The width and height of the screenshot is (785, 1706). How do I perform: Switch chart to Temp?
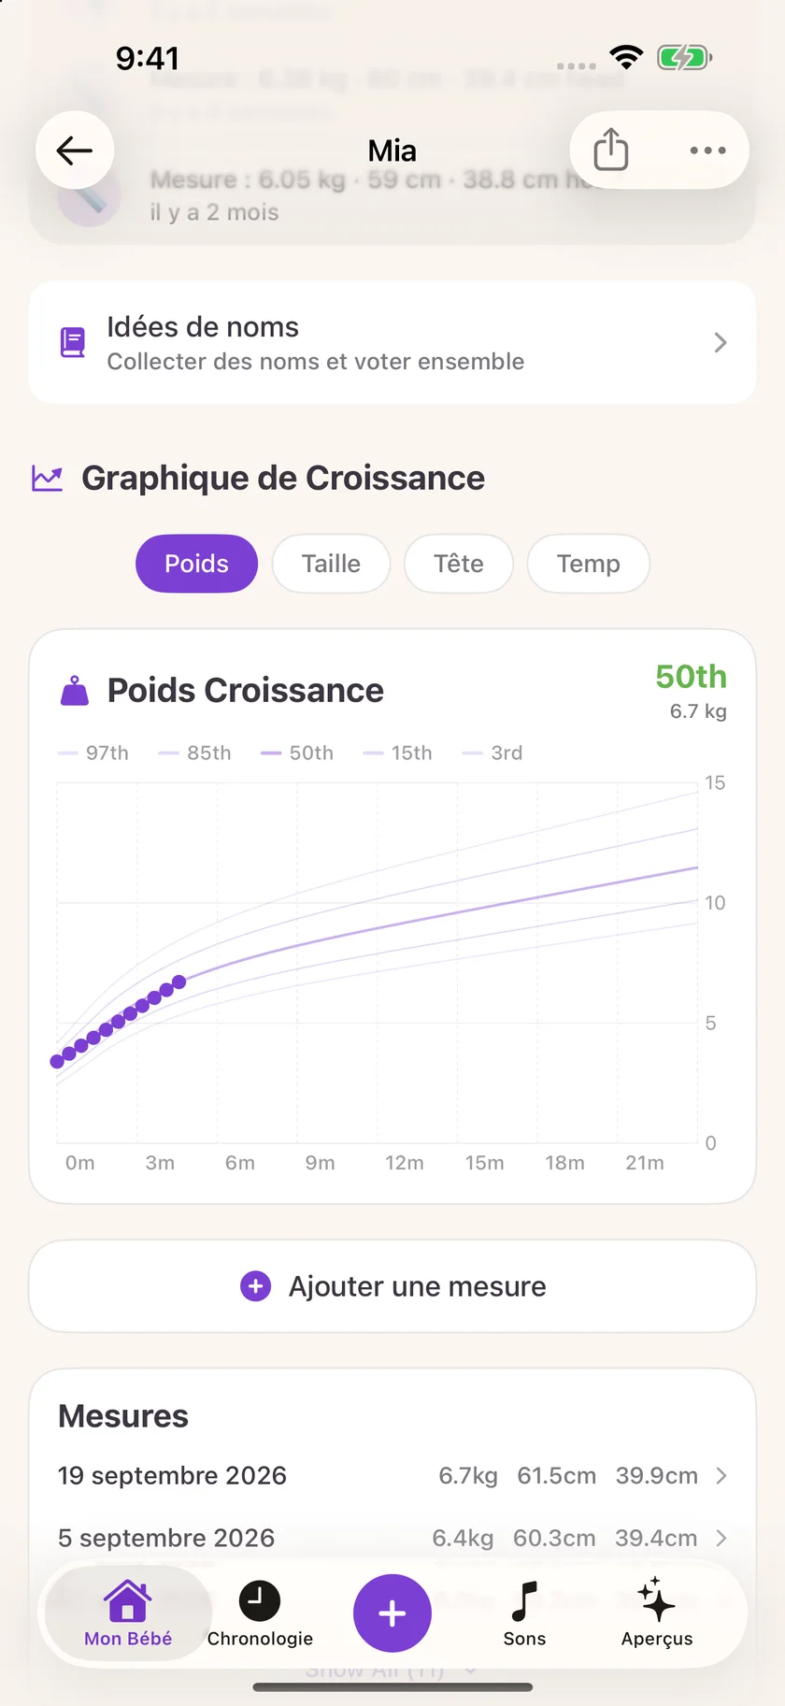[589, 564]
